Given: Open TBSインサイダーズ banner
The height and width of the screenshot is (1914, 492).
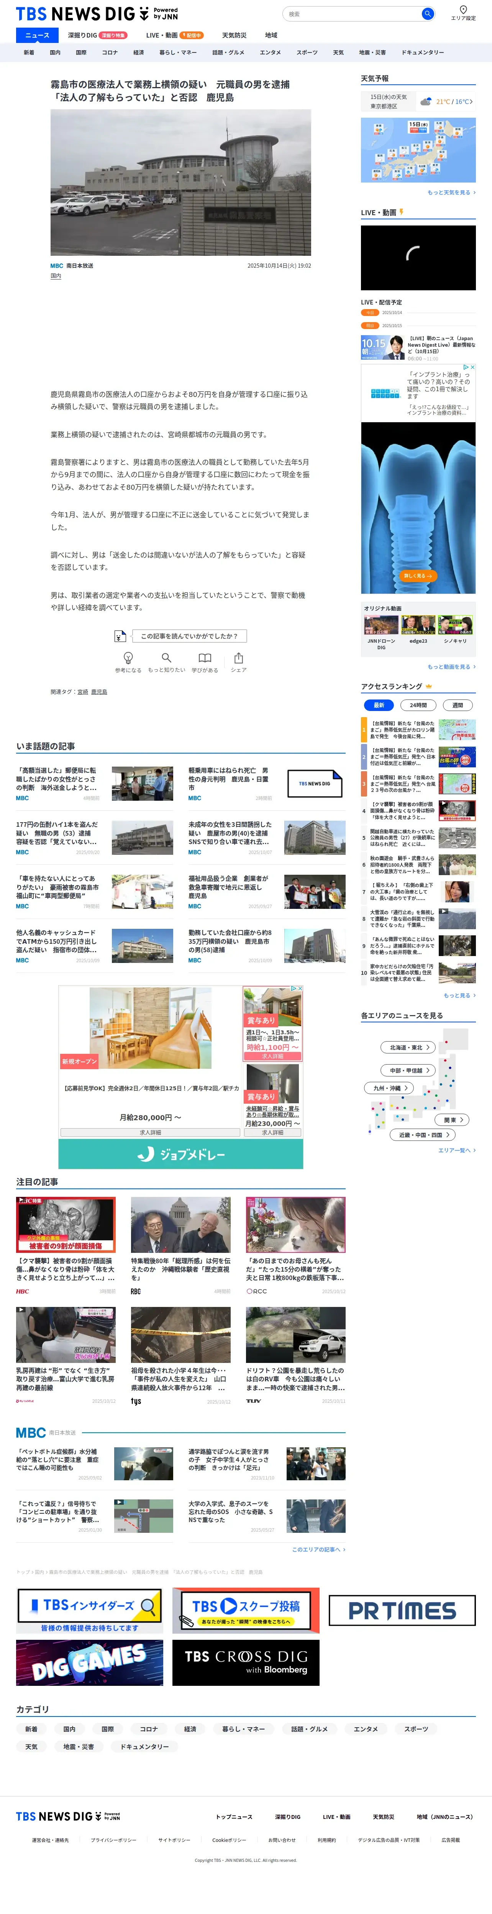Looking at the screenshot, I should pyautogui.click(x=89, y=1611).
